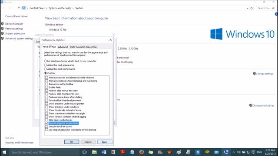Screen dimensions: 278x156
Task: Toggle the Enable Peek checkbox
Action: tap(46, 88)
